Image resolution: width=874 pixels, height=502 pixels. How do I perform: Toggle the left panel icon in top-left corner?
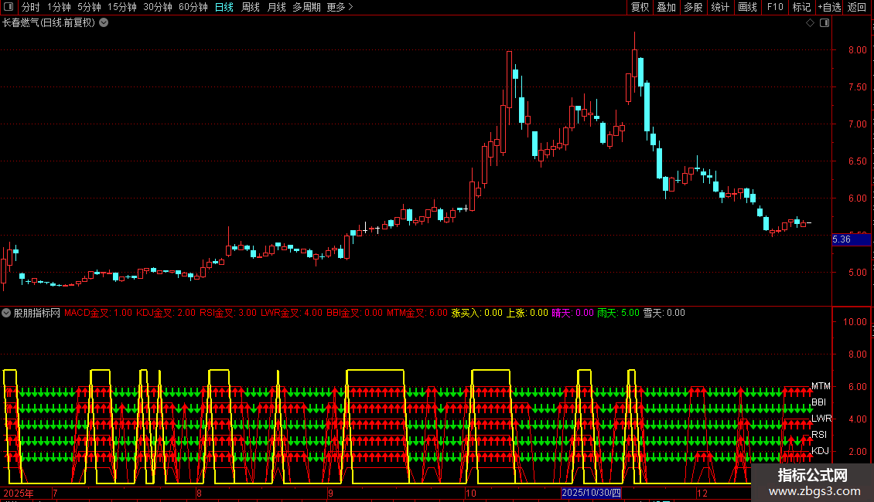tap(9, 7)
